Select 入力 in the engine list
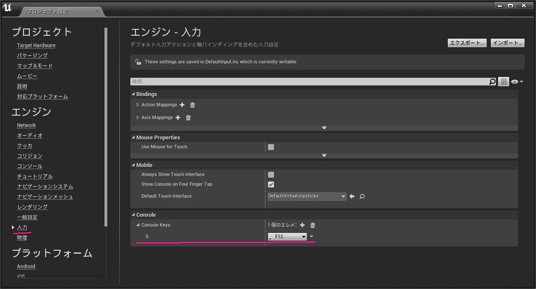The image size is (536, 289). [x=22, y=227]
